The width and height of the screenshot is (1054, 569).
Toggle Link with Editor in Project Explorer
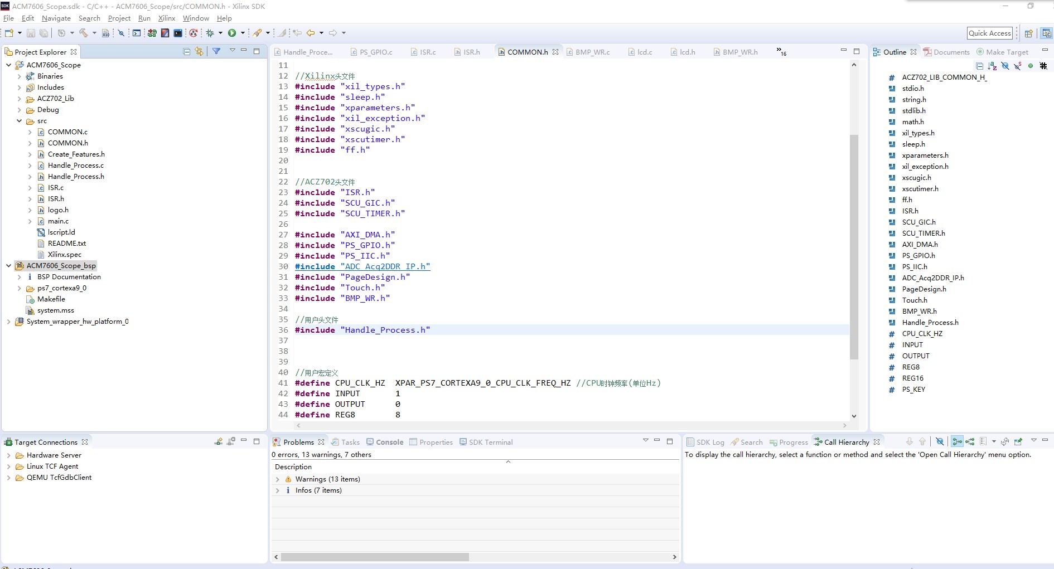coord(199,52)
